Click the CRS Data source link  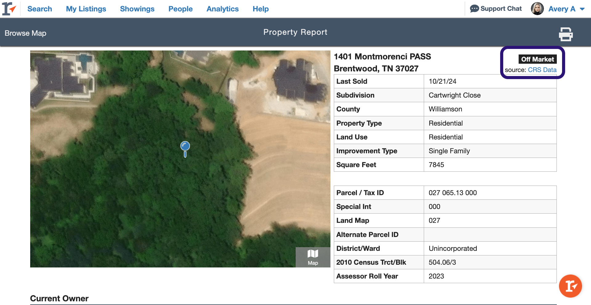542,70
